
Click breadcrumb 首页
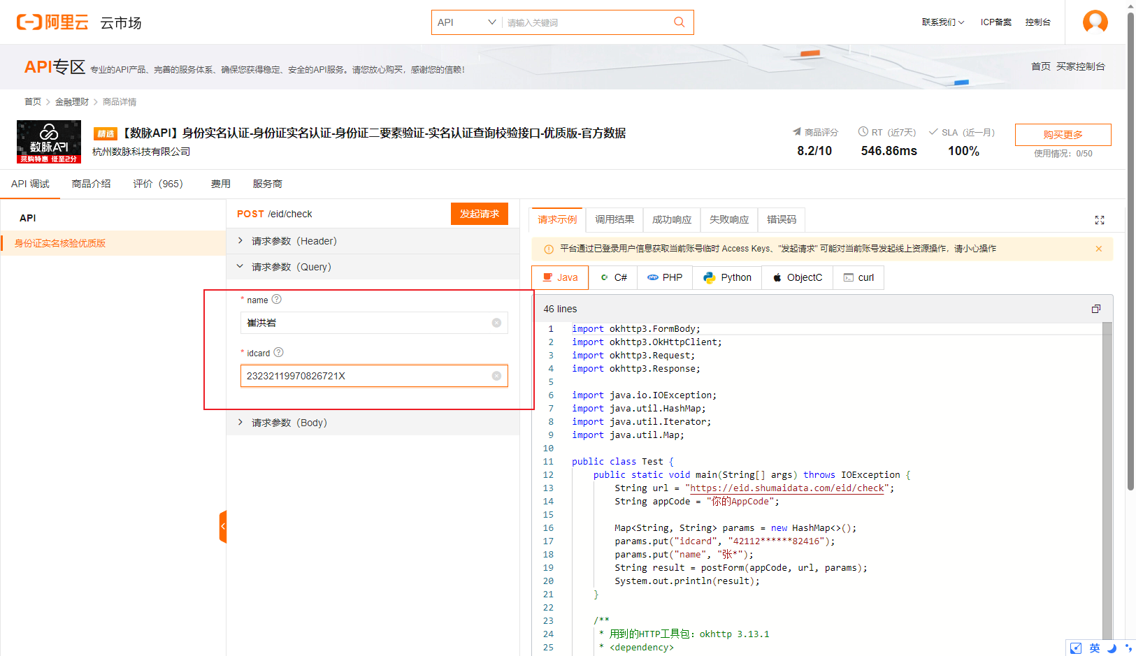click(33, 102)
